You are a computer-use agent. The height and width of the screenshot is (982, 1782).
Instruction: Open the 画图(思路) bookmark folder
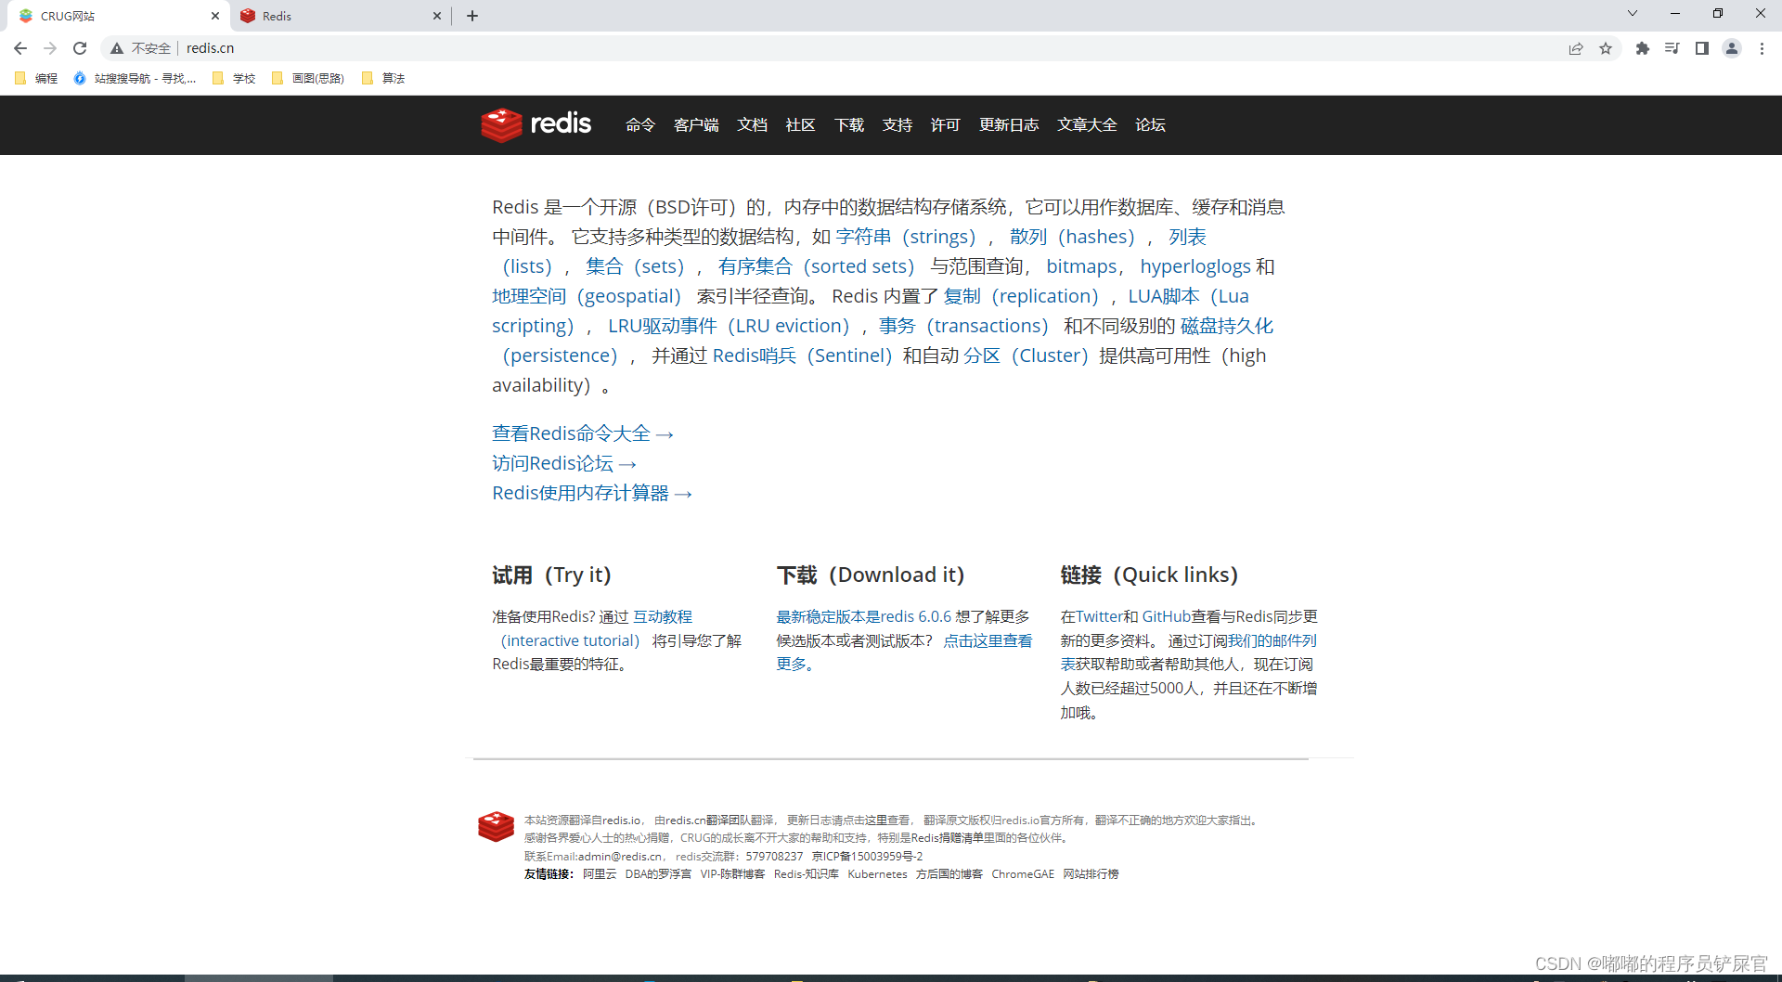pos(308,79)
